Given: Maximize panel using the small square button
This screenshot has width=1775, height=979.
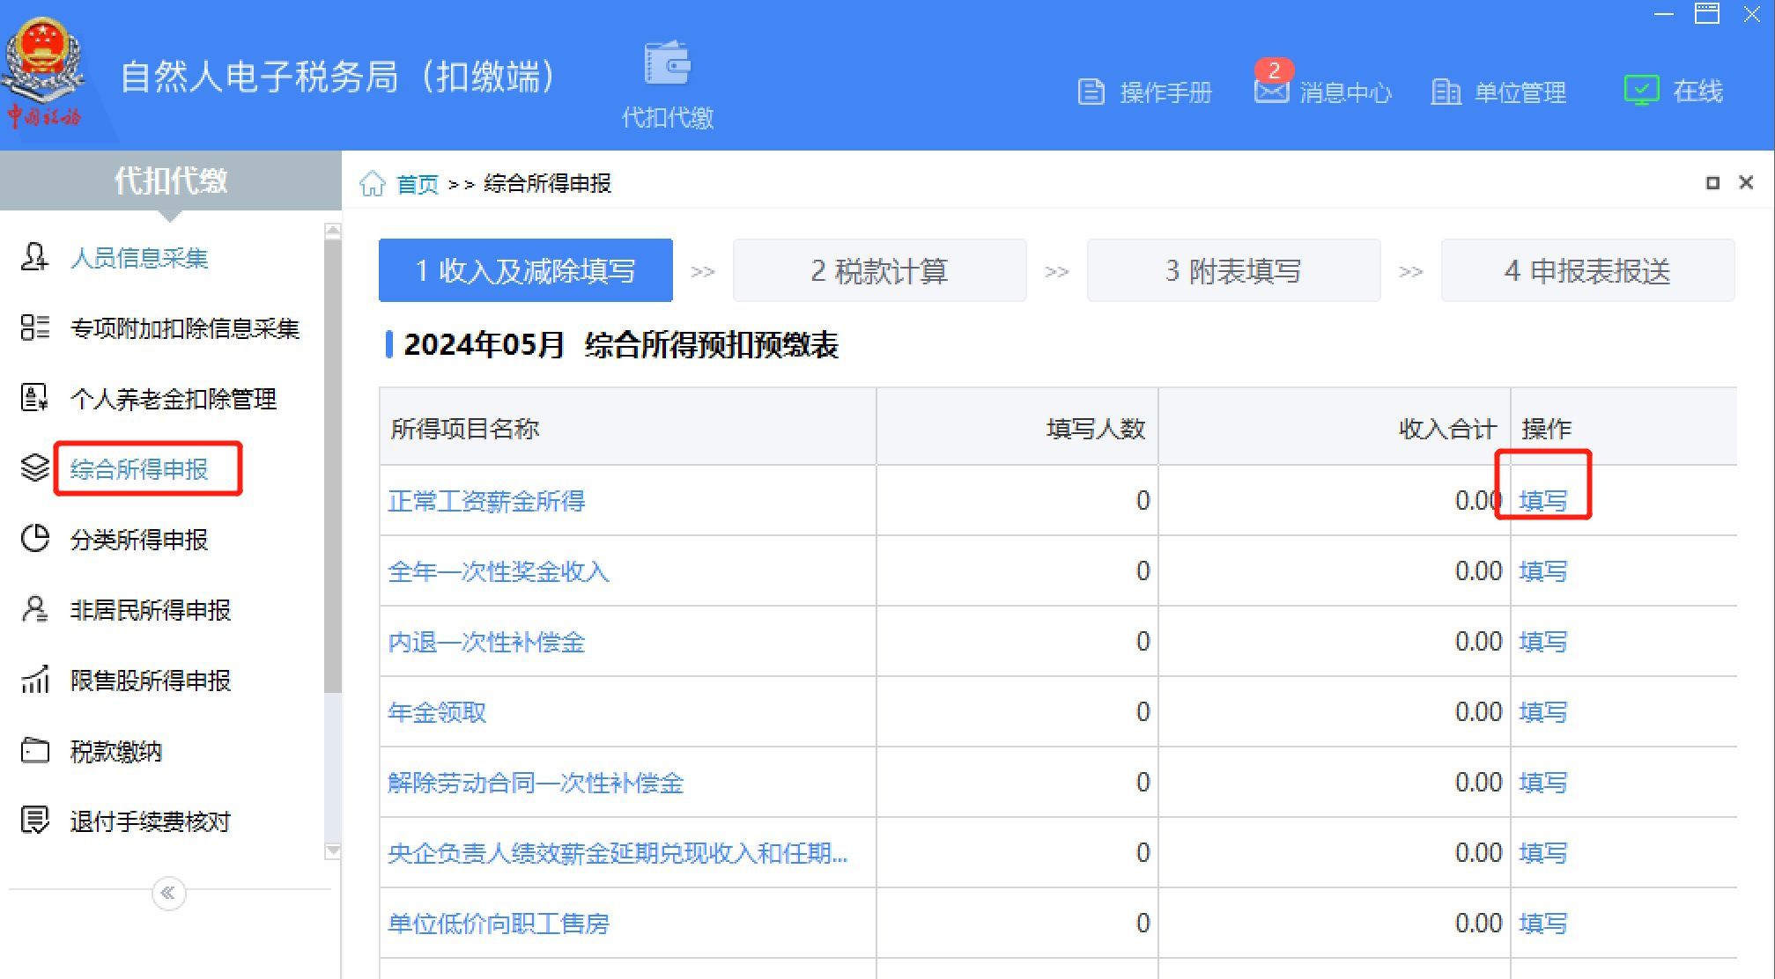Looking at the screenshot, I should (x=1712, y=183).
